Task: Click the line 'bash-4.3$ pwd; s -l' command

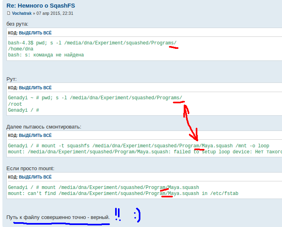Action: [x=92, y=43]
